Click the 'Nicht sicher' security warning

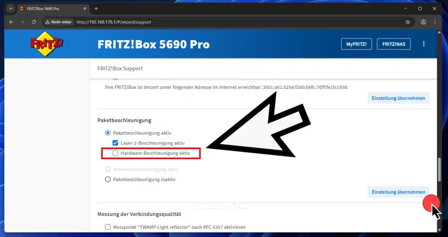coord(59,22)
